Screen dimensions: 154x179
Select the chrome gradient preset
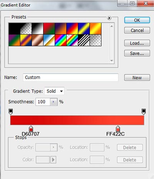click(x=49, y=40)
